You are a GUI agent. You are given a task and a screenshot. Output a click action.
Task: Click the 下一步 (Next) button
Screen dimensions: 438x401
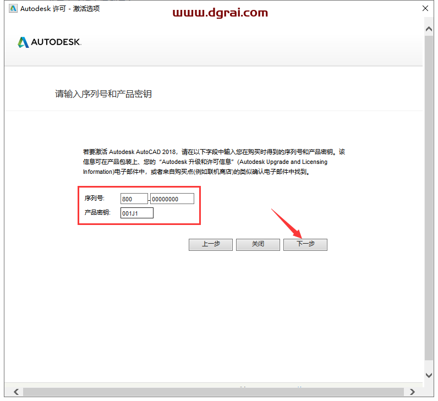click(x=305, y=244)
